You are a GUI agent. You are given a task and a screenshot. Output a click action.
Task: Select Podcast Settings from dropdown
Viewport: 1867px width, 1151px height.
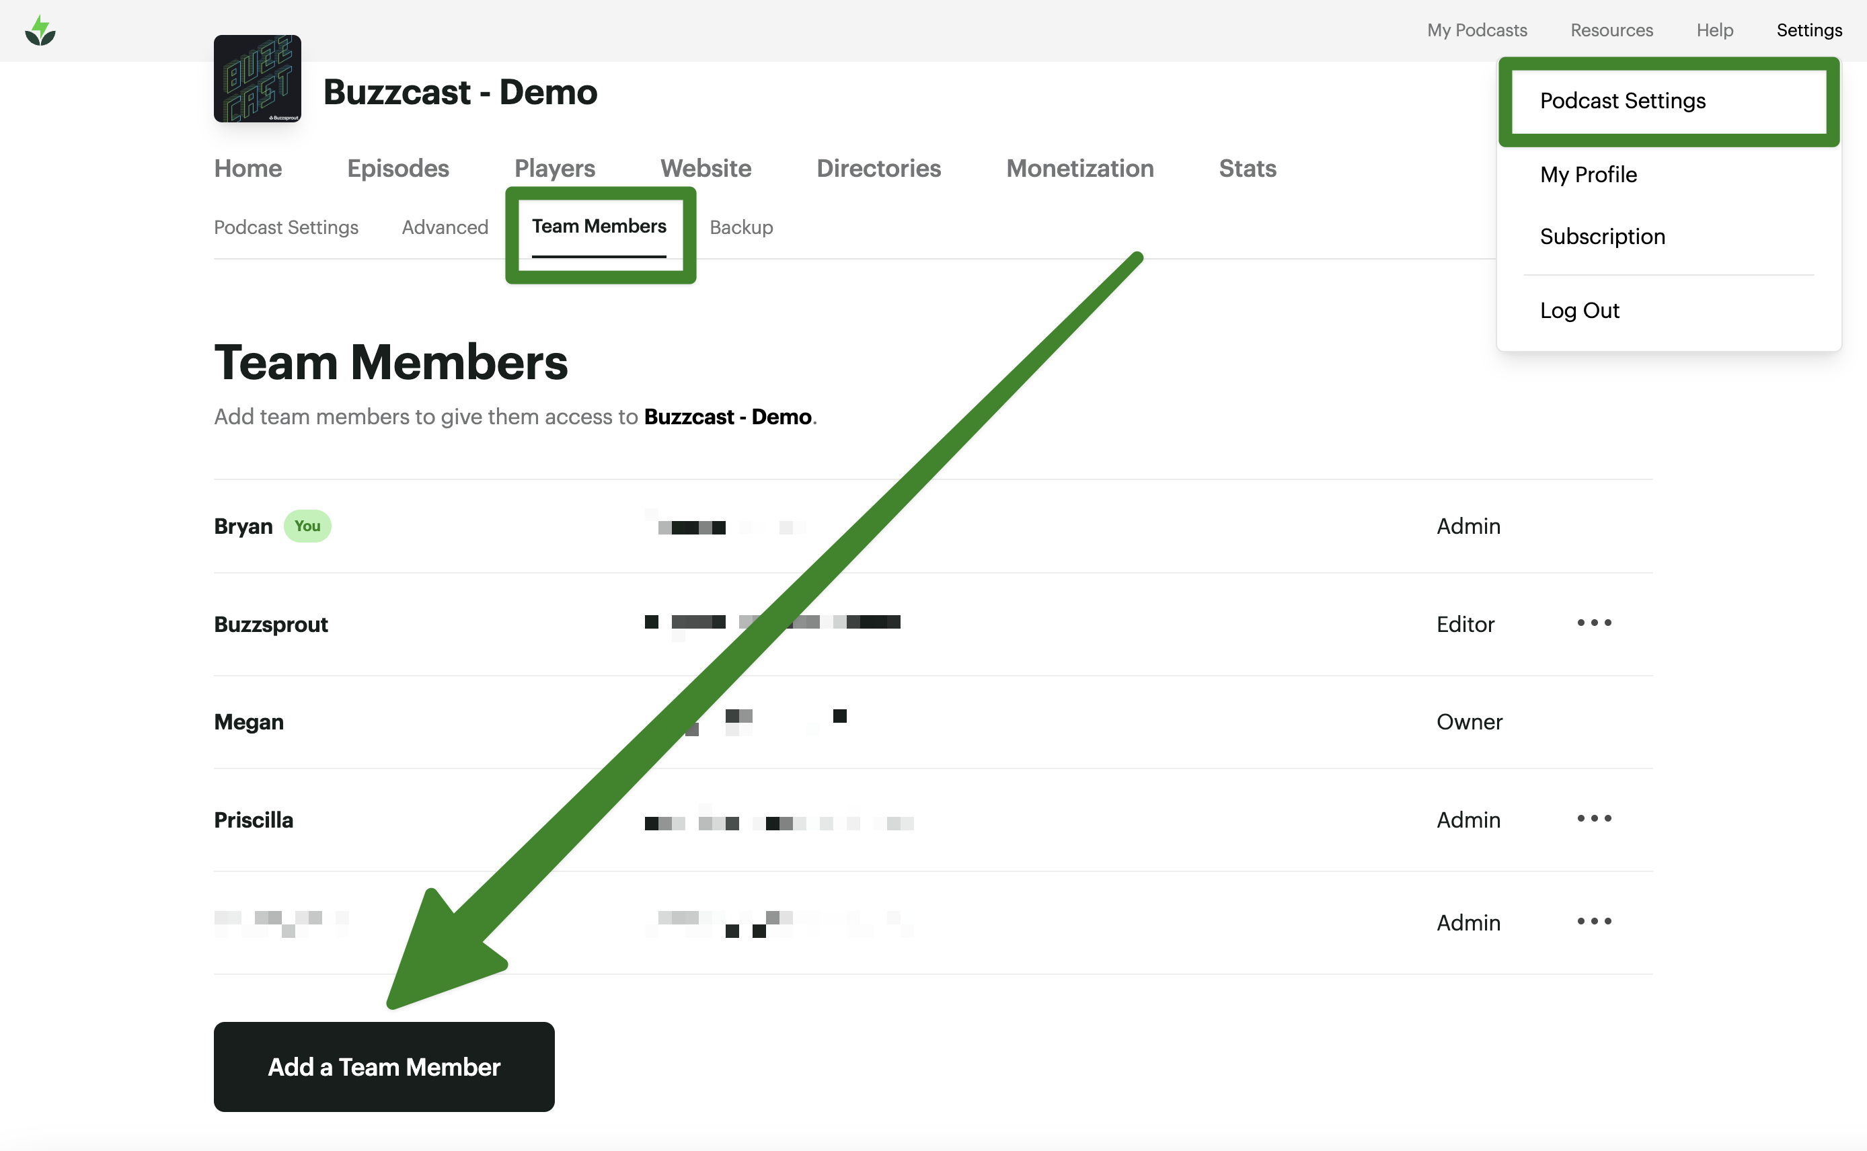coord(1623,100)
